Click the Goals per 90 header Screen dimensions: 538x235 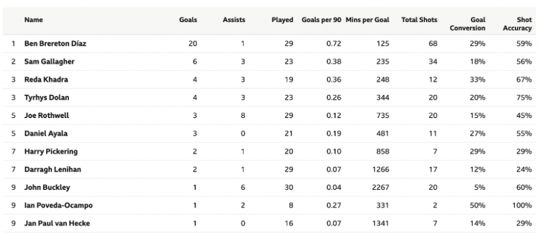coord(321,20)
